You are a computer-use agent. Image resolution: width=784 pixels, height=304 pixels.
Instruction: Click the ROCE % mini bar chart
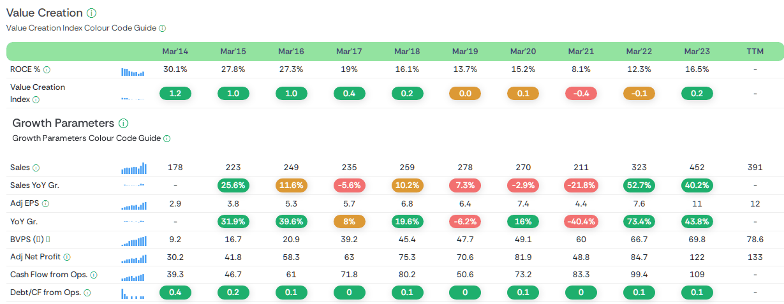133,72
